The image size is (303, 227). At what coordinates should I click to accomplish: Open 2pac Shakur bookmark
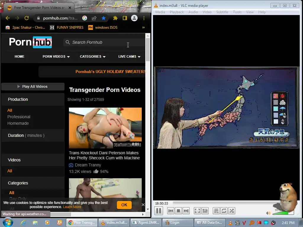click(x=25, y=27)
